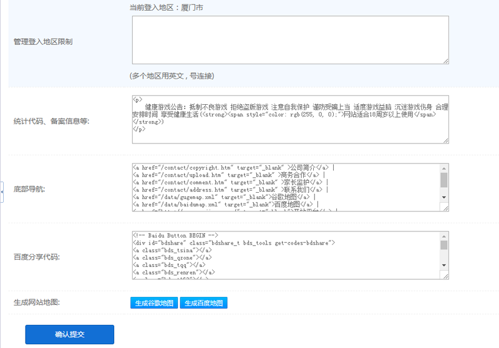Click the scrollbar thumb in 底部导航 text area
The width and height of the screenshot is (499, 348).
(443, 180)
